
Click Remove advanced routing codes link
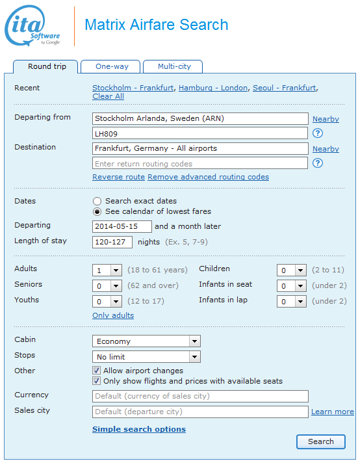tap(208, 177)
